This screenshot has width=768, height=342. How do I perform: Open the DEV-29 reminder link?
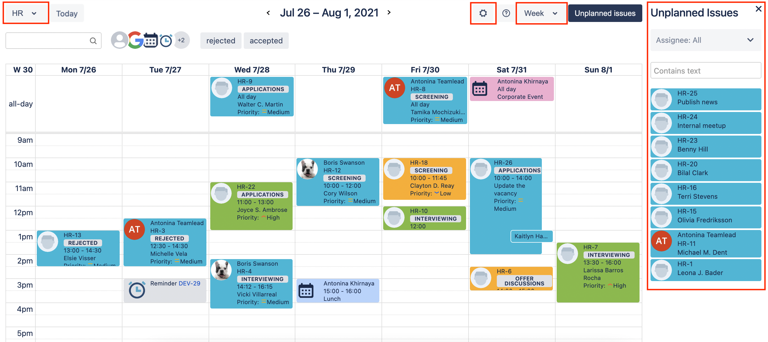point(189,283)
